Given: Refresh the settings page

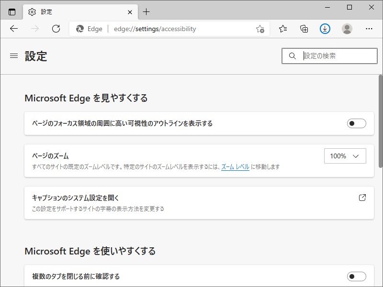Looking at the screenshot, I should pyautogui.click(x=56, y=29).
